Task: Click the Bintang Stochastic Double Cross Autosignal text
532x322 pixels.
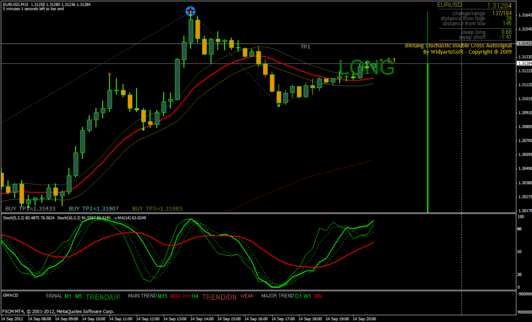Action: 458,45
